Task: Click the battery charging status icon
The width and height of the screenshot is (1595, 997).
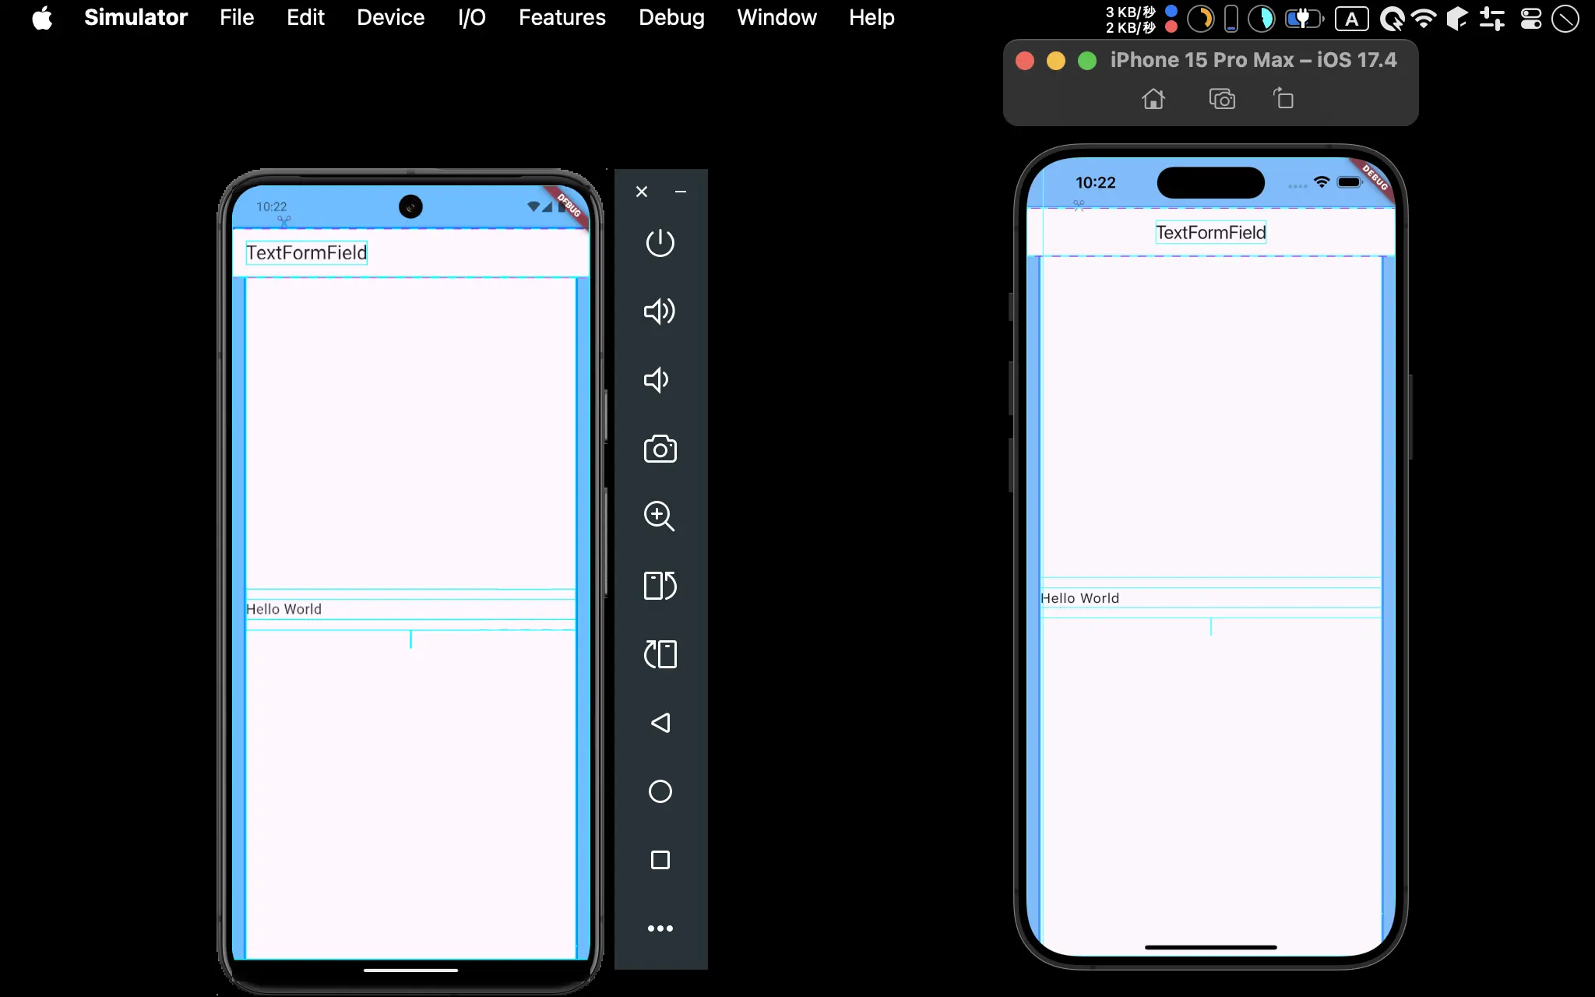Action: click(1304, 19)
